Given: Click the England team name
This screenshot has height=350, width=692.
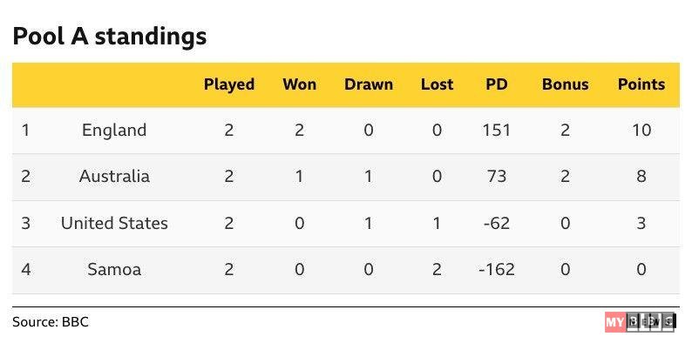Looking at the screenshot, I should (x=114, y=131).
